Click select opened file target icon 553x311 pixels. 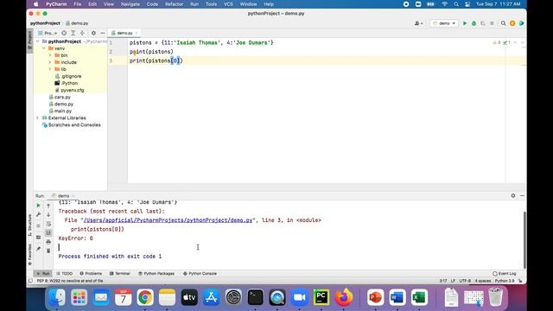click(x=64, y=33)
